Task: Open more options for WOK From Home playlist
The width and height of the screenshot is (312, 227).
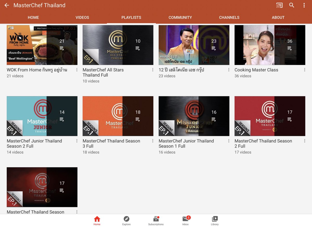Action: click(x=77, y=70)
